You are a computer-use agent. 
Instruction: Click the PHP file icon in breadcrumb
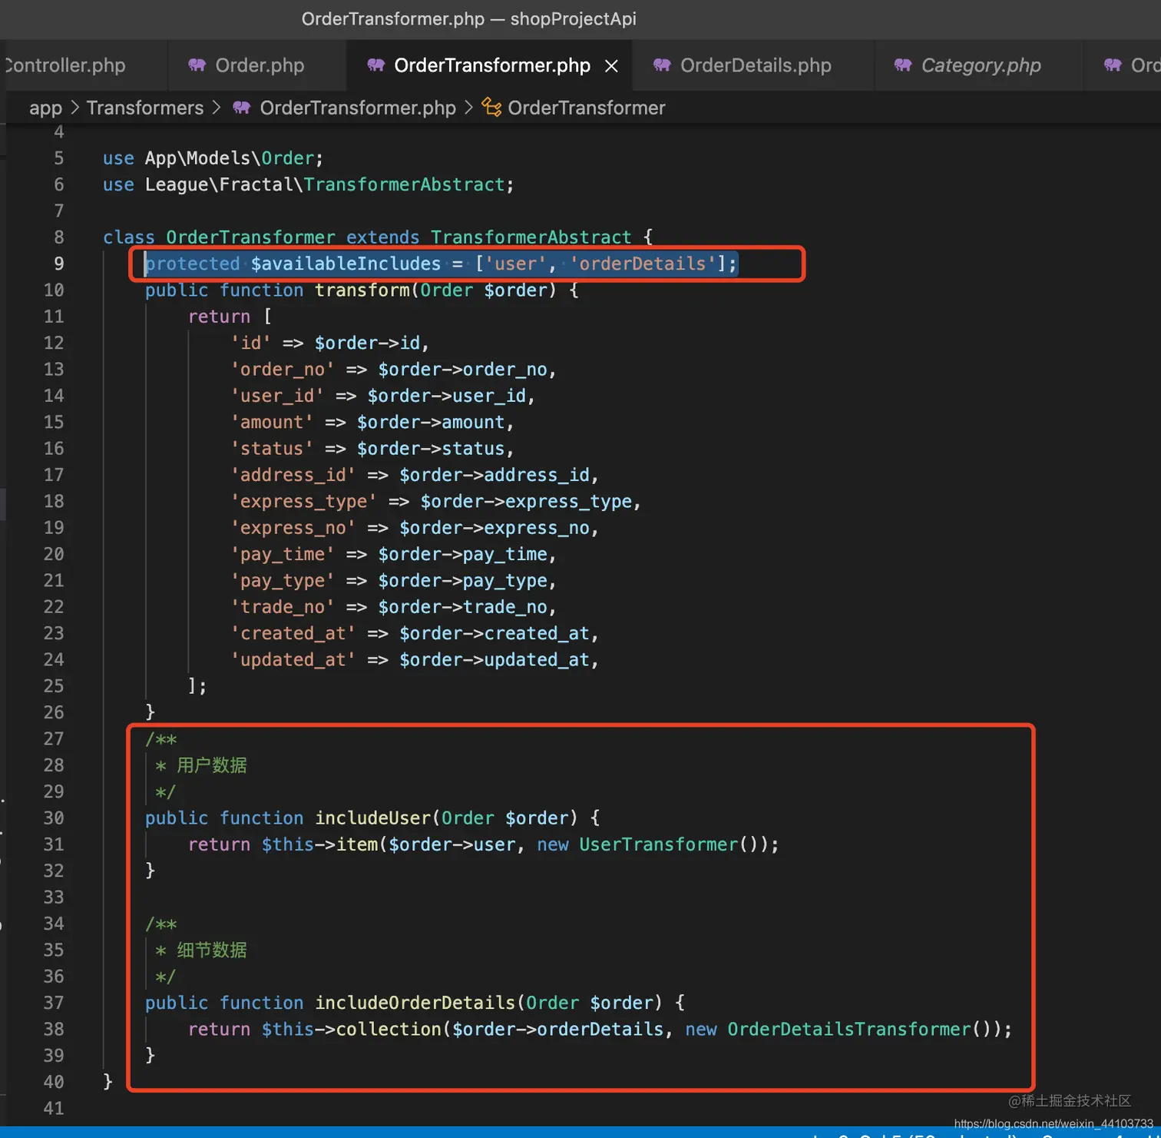[242, 108]
